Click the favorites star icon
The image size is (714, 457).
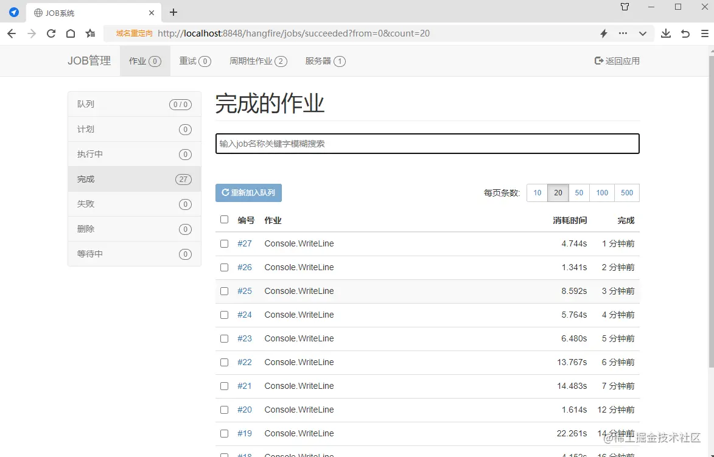[90, 33]
